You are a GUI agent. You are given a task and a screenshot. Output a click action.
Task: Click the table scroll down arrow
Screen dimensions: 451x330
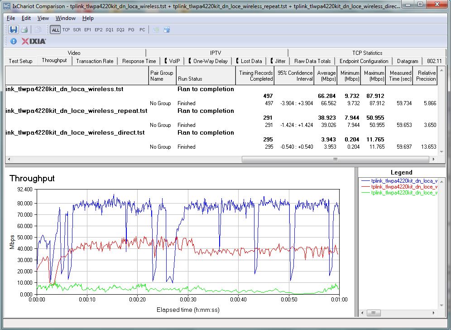(441, 151)
